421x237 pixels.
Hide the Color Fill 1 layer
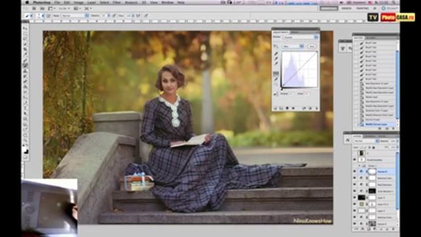[355, 204]
